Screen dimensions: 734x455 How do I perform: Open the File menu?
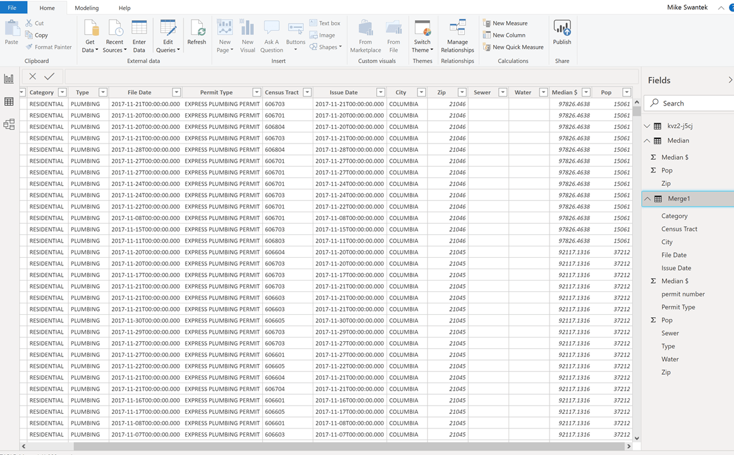pos(13,8)
